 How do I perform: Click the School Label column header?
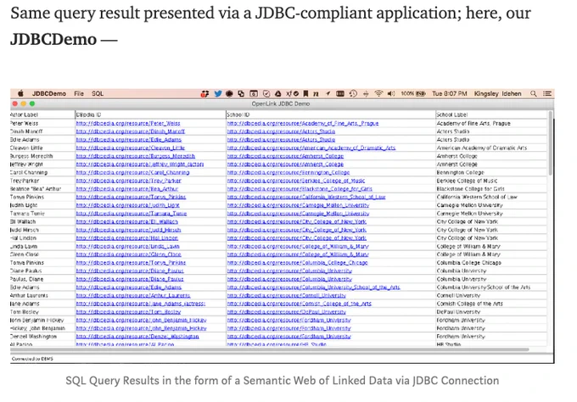(x=491, y=114)
